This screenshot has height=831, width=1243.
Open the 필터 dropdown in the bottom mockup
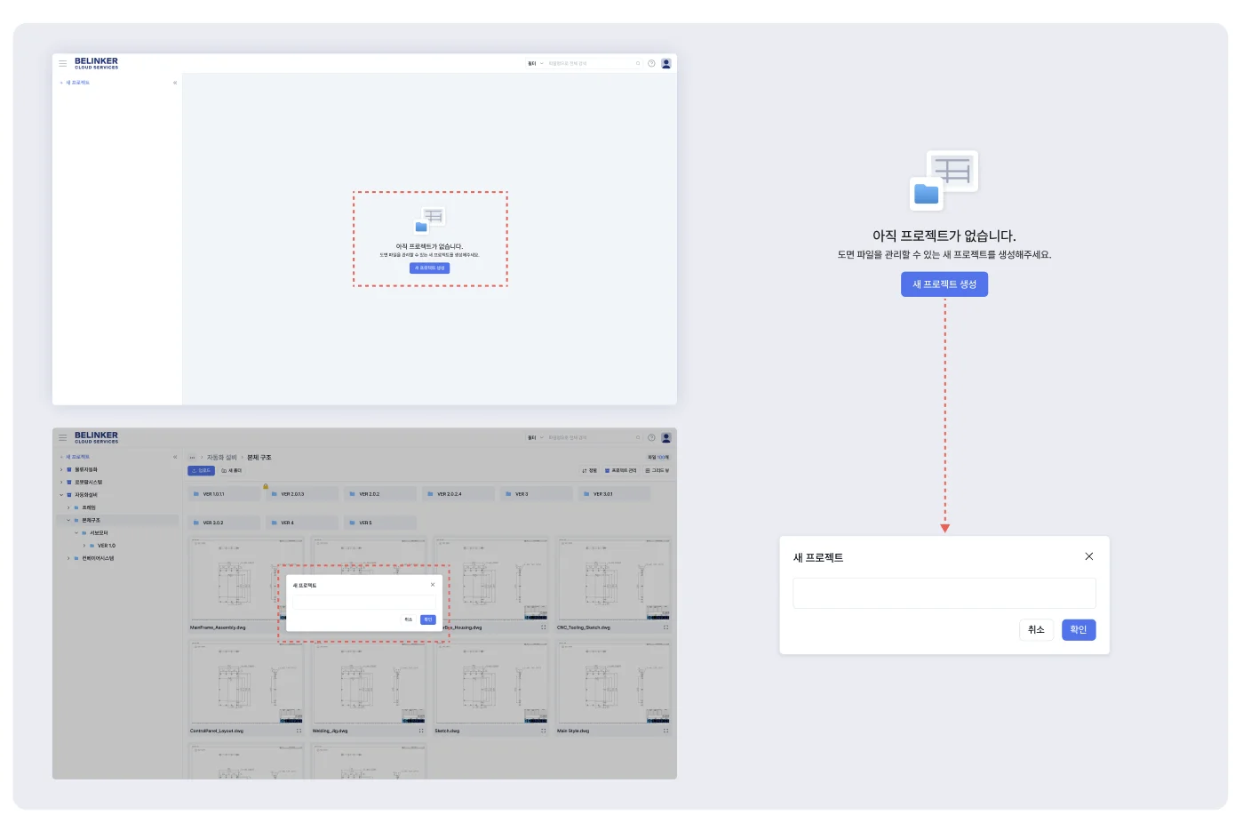(x=535, y=437)
